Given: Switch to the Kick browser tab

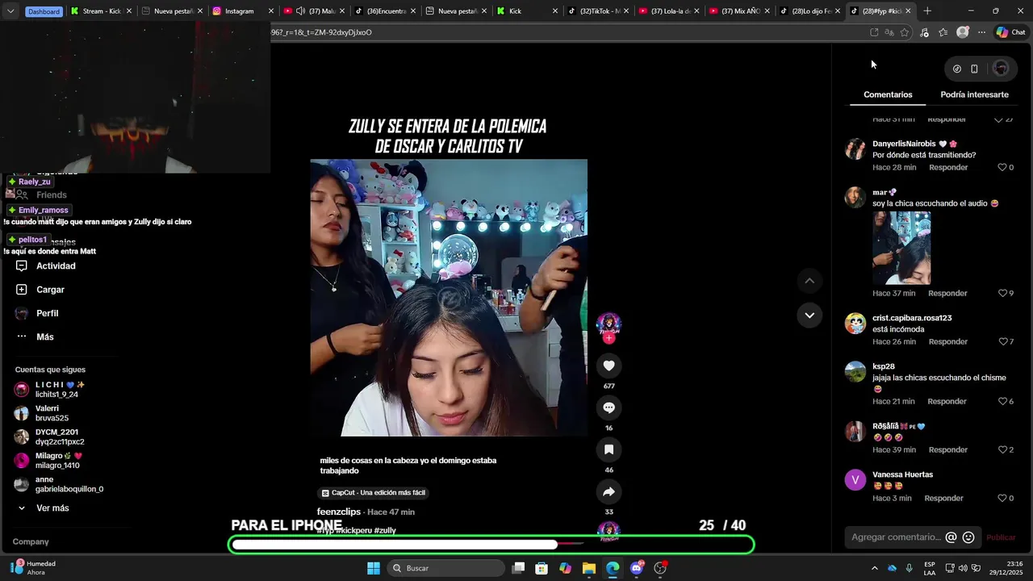Looking at the screenshot, I should [528, 11].
